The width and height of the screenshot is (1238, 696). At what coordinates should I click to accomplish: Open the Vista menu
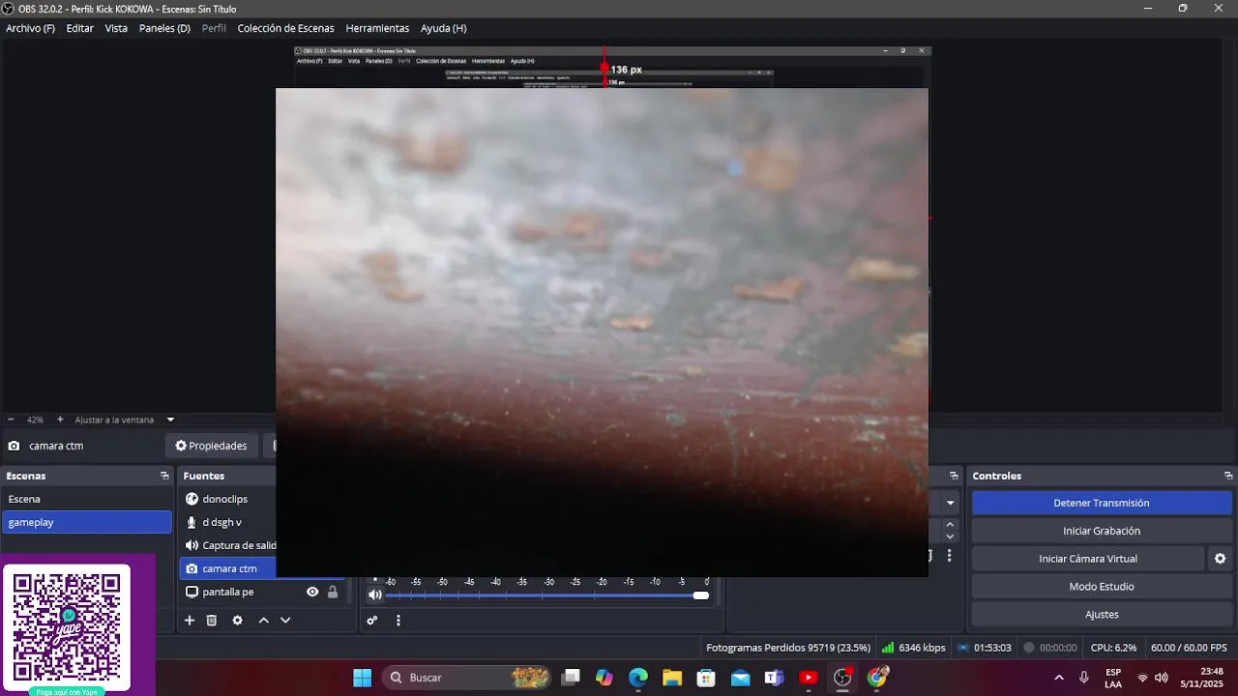116,28
